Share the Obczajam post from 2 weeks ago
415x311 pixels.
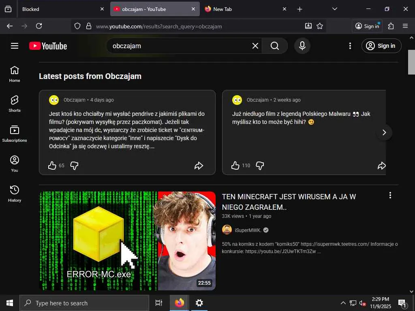[x=382, y=166]
